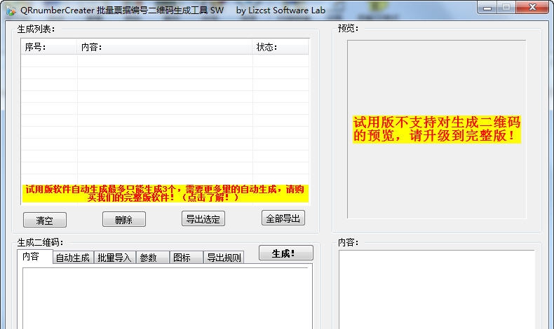Click the 序号 column header
The height and width of the screenshot is (329, 554).
(x=49, y=47)
